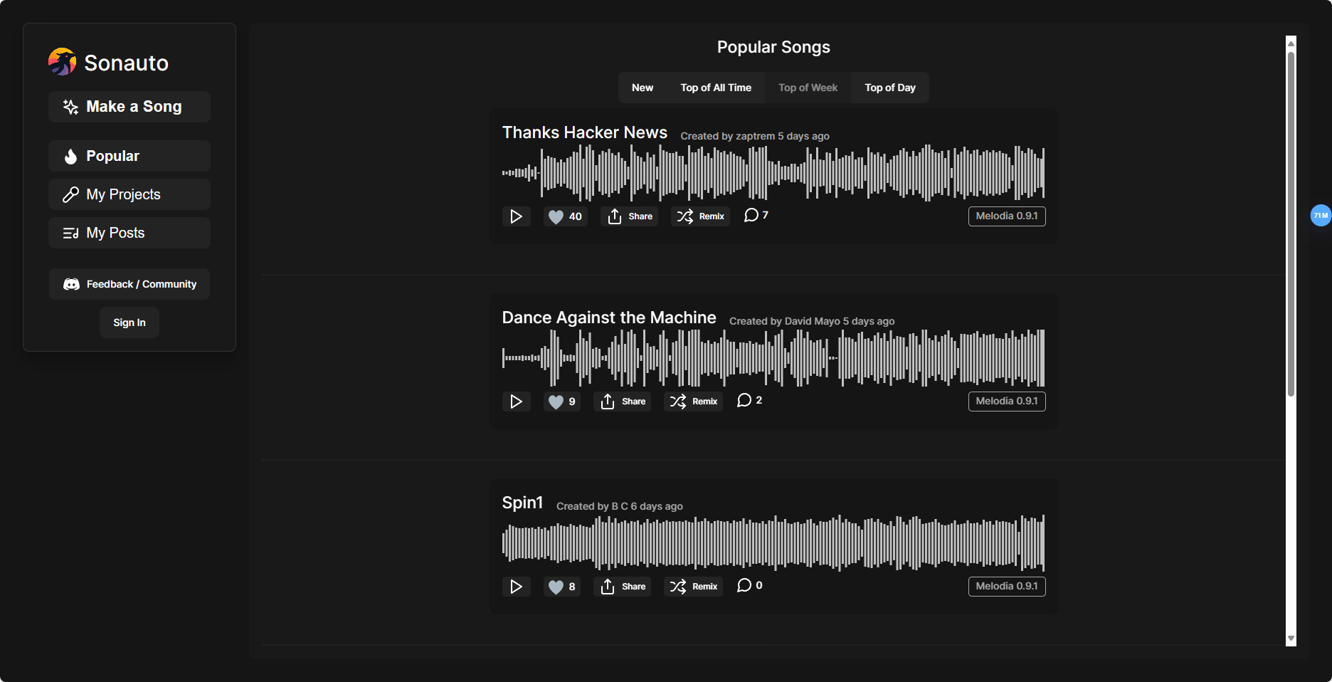
Task: Play Dance Against the Machine
Action: [516, 402]
